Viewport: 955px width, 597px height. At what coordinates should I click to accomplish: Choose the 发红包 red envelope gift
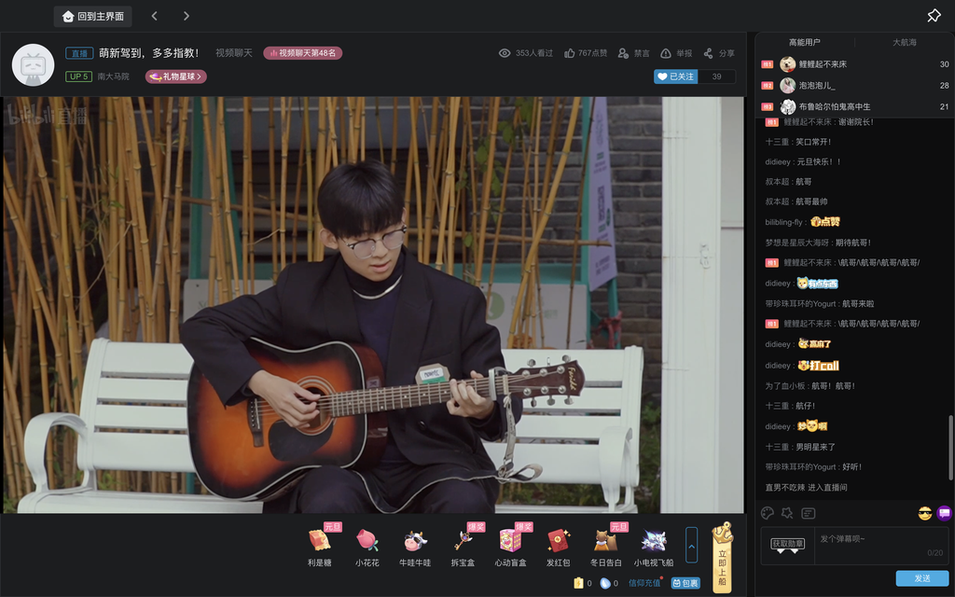558,541
